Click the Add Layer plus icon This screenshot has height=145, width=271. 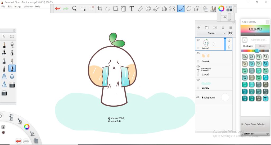199,28
